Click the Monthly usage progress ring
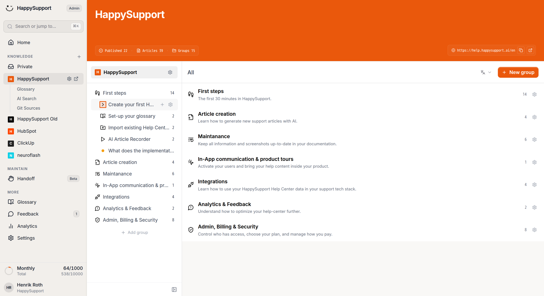Screen dimensions: 544x296 [9, 271]
